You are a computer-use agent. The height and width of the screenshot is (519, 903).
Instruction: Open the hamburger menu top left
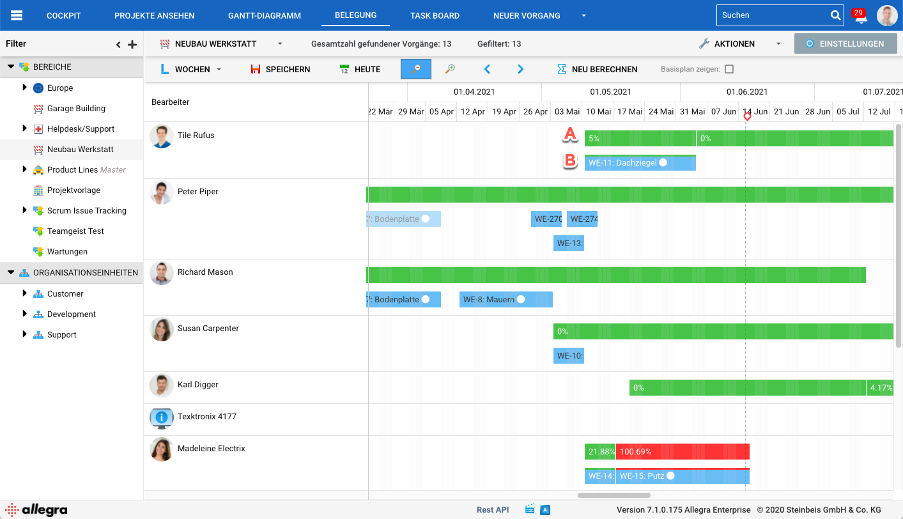click(x=17, y=15)
